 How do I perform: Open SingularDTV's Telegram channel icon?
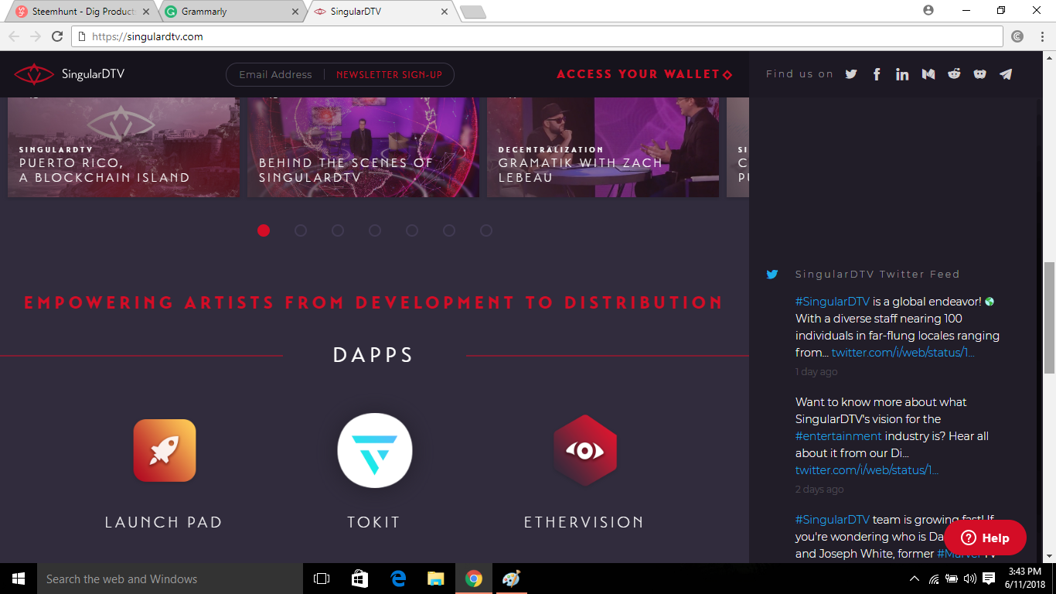click(x=1006, y=74)
